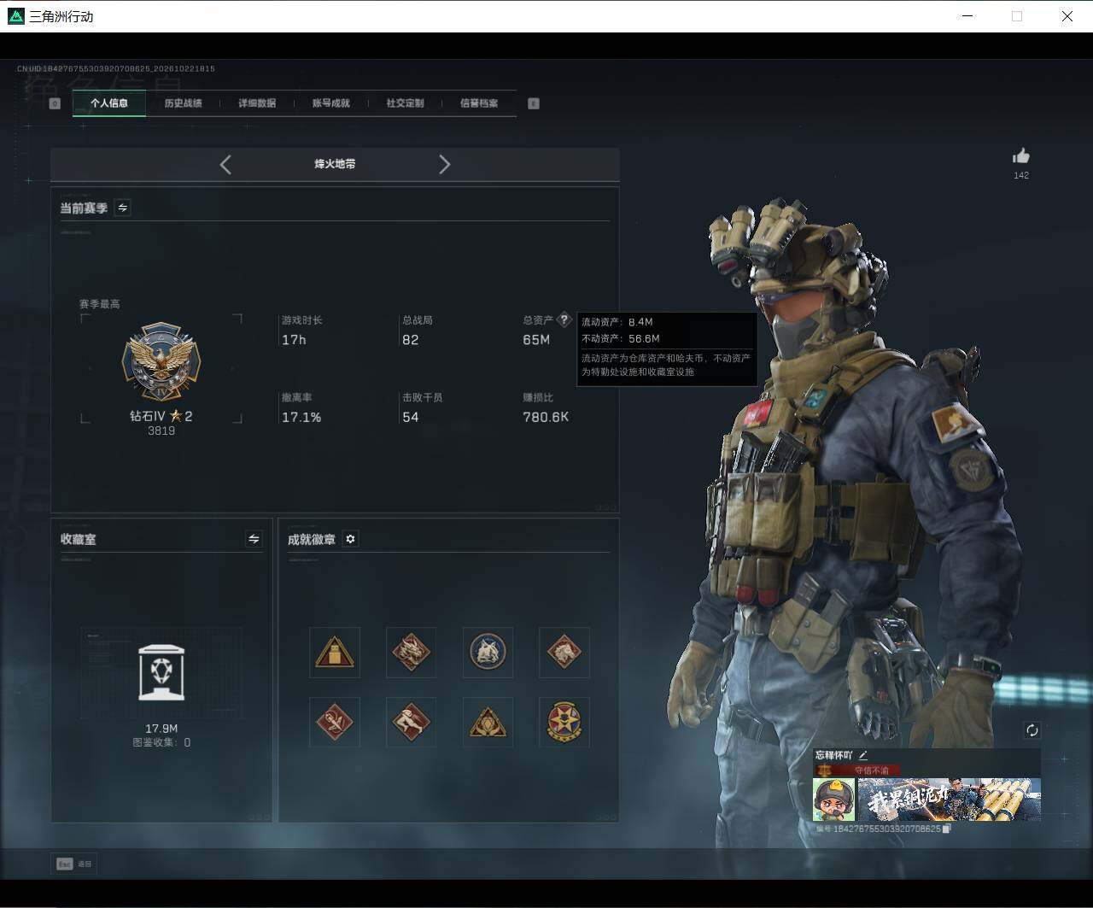This screenshot has width=1093, height=908.
Task: Copy the player ID number using the copy icon
Action: tap(946, 829)
